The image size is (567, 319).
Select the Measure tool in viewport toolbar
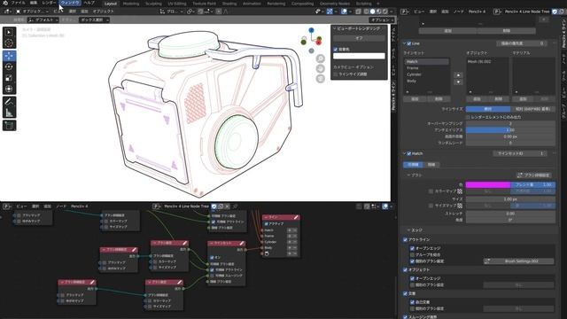(x=9, y=113)
